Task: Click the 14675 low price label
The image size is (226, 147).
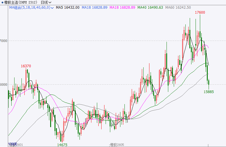Action: tap(62, 144)
